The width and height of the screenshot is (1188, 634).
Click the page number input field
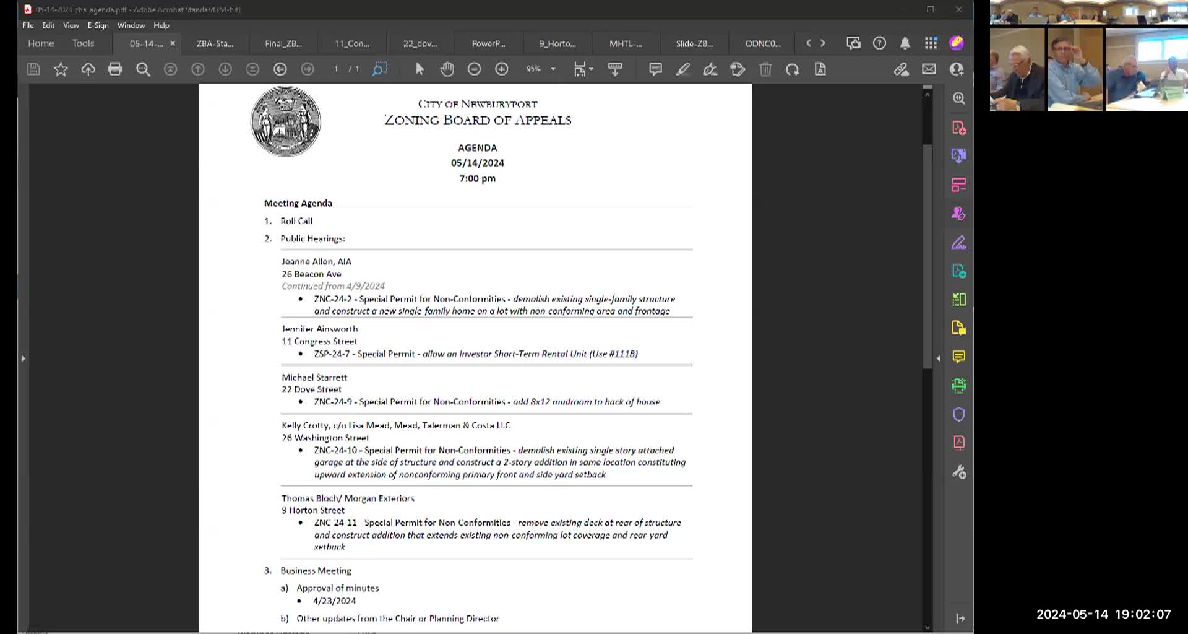point(336,69)
